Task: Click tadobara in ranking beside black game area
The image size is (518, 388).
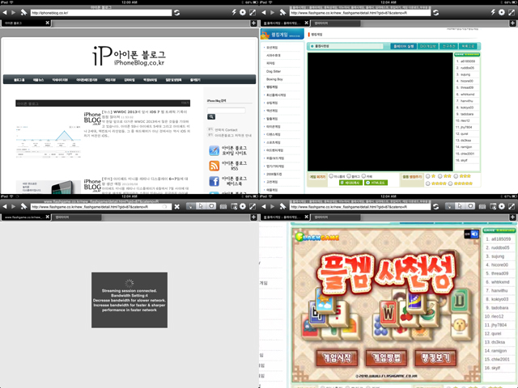Action: coord(467,114)
